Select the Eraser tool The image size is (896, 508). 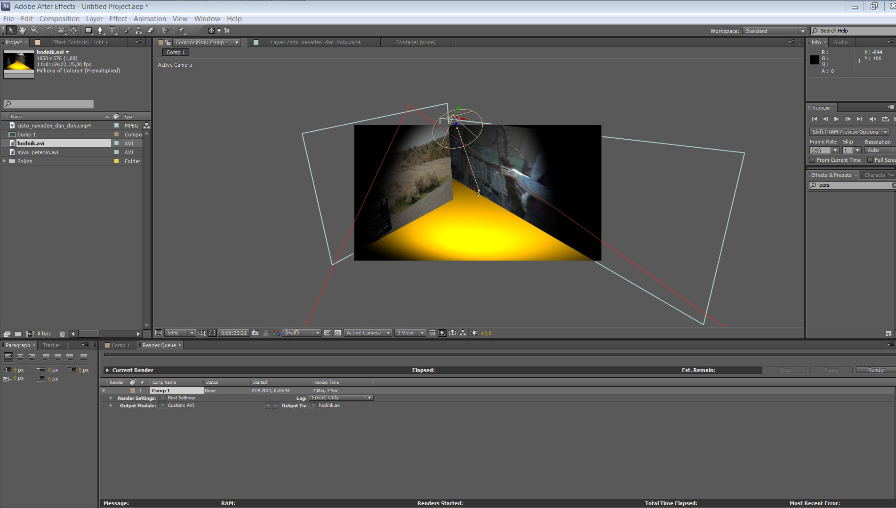pos(151,31)
